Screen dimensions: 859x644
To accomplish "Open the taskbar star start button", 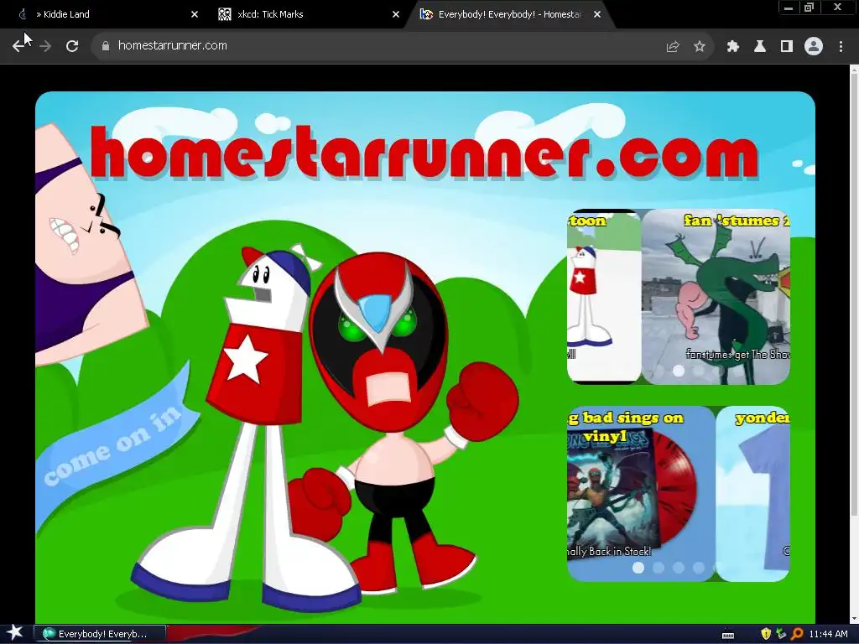I will (x=14, y=633).
